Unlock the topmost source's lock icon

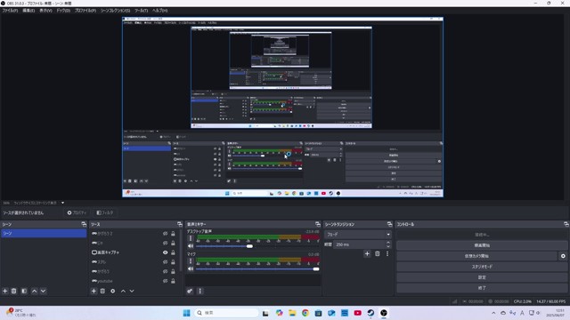tap(173, 233)
